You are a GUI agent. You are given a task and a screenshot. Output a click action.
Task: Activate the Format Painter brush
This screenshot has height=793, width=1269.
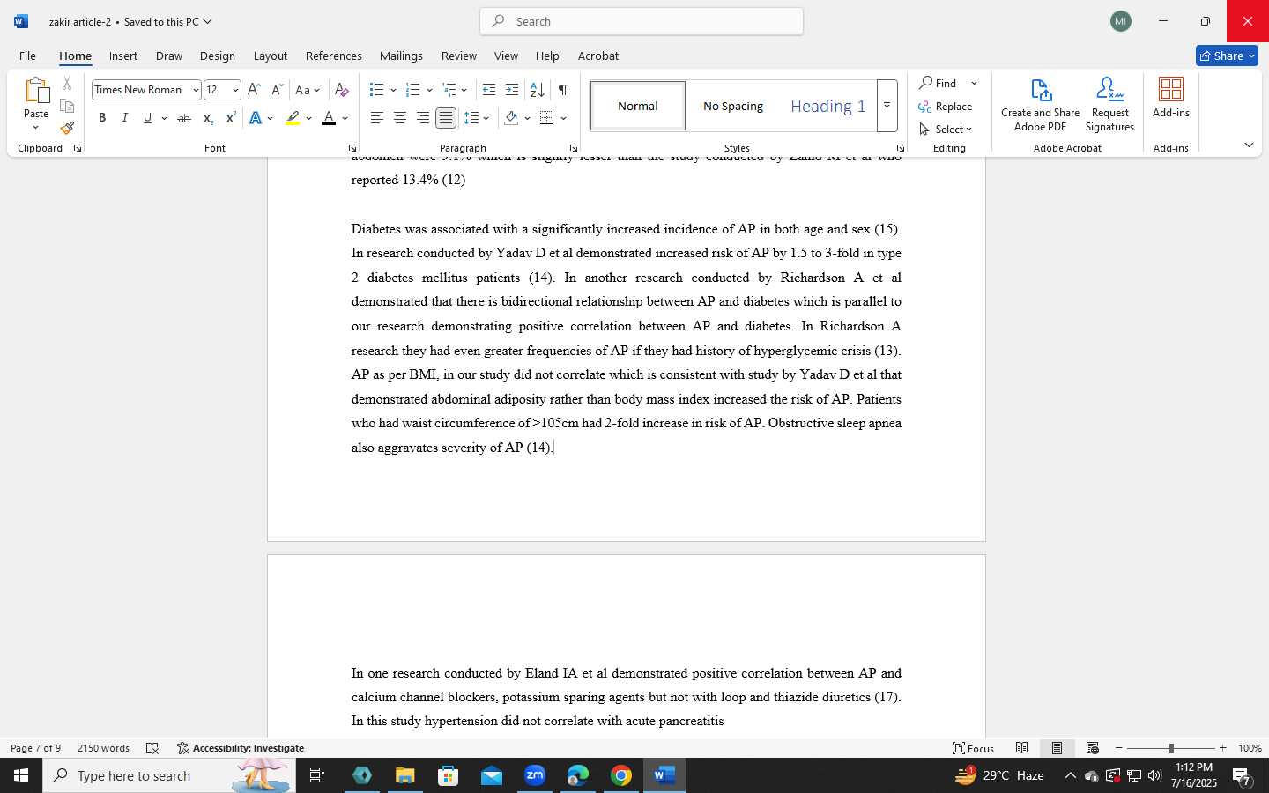click(x=67, y=128)
